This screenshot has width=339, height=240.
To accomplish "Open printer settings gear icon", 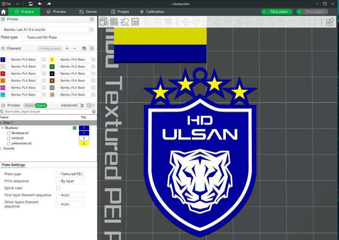I will (x=92, y=19).
